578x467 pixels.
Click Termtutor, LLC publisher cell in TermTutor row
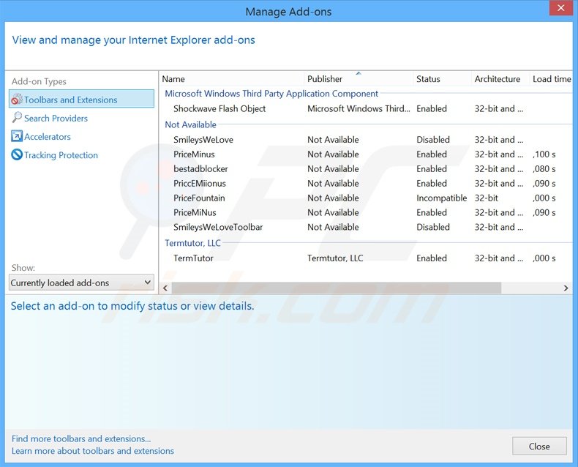(335, 258)
